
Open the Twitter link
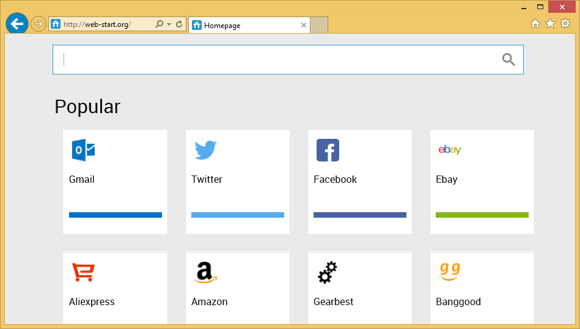click(207, 180)
